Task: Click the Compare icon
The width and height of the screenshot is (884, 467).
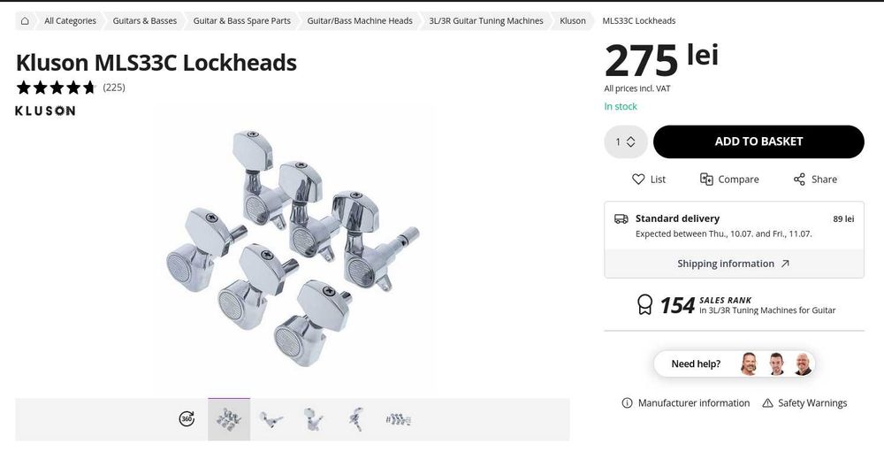Action: coord(706,179)
